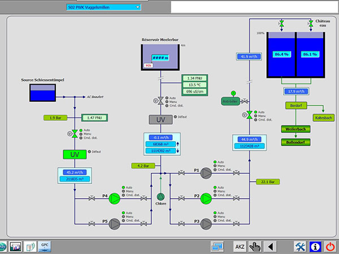The width and height of the screenshot is (339, 254).
Task: Click motorized green valve beside Anti-bélier line
Action: click(249, 115)
